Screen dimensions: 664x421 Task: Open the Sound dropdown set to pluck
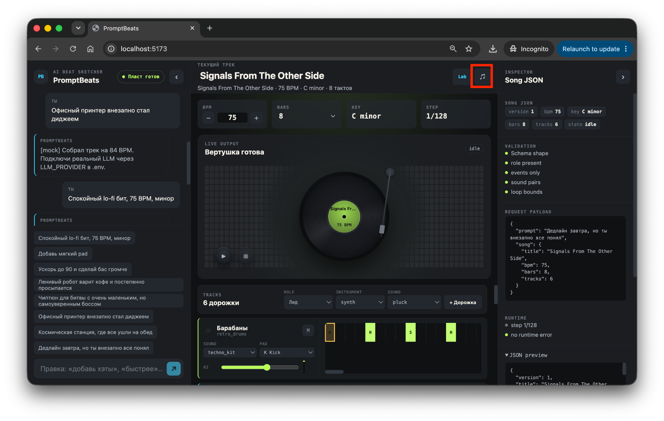pyautogui.click(x=414, y=302)
